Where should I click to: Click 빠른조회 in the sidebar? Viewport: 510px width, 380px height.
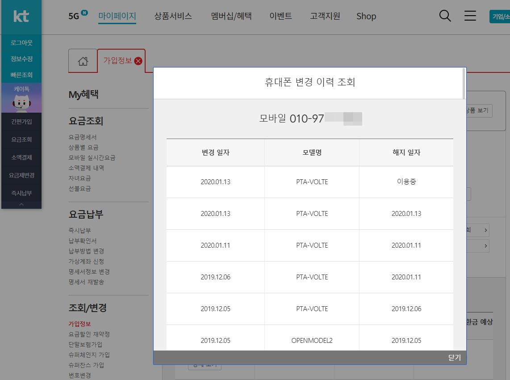[21, 75]
